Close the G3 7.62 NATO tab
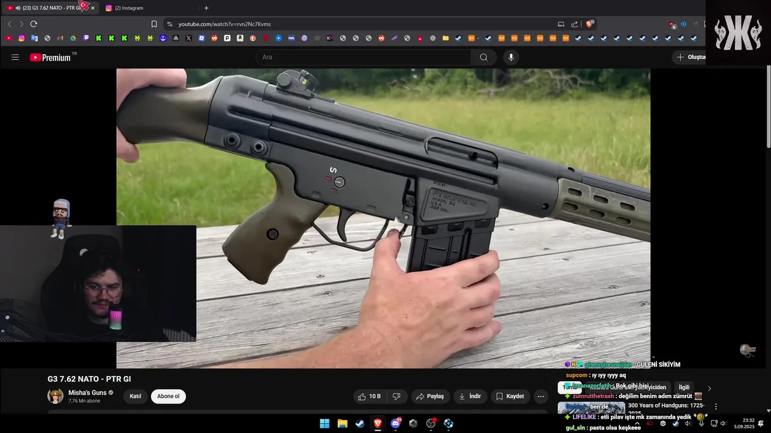Viewport: 771px width, 433px height. click(x=93, y=8)
